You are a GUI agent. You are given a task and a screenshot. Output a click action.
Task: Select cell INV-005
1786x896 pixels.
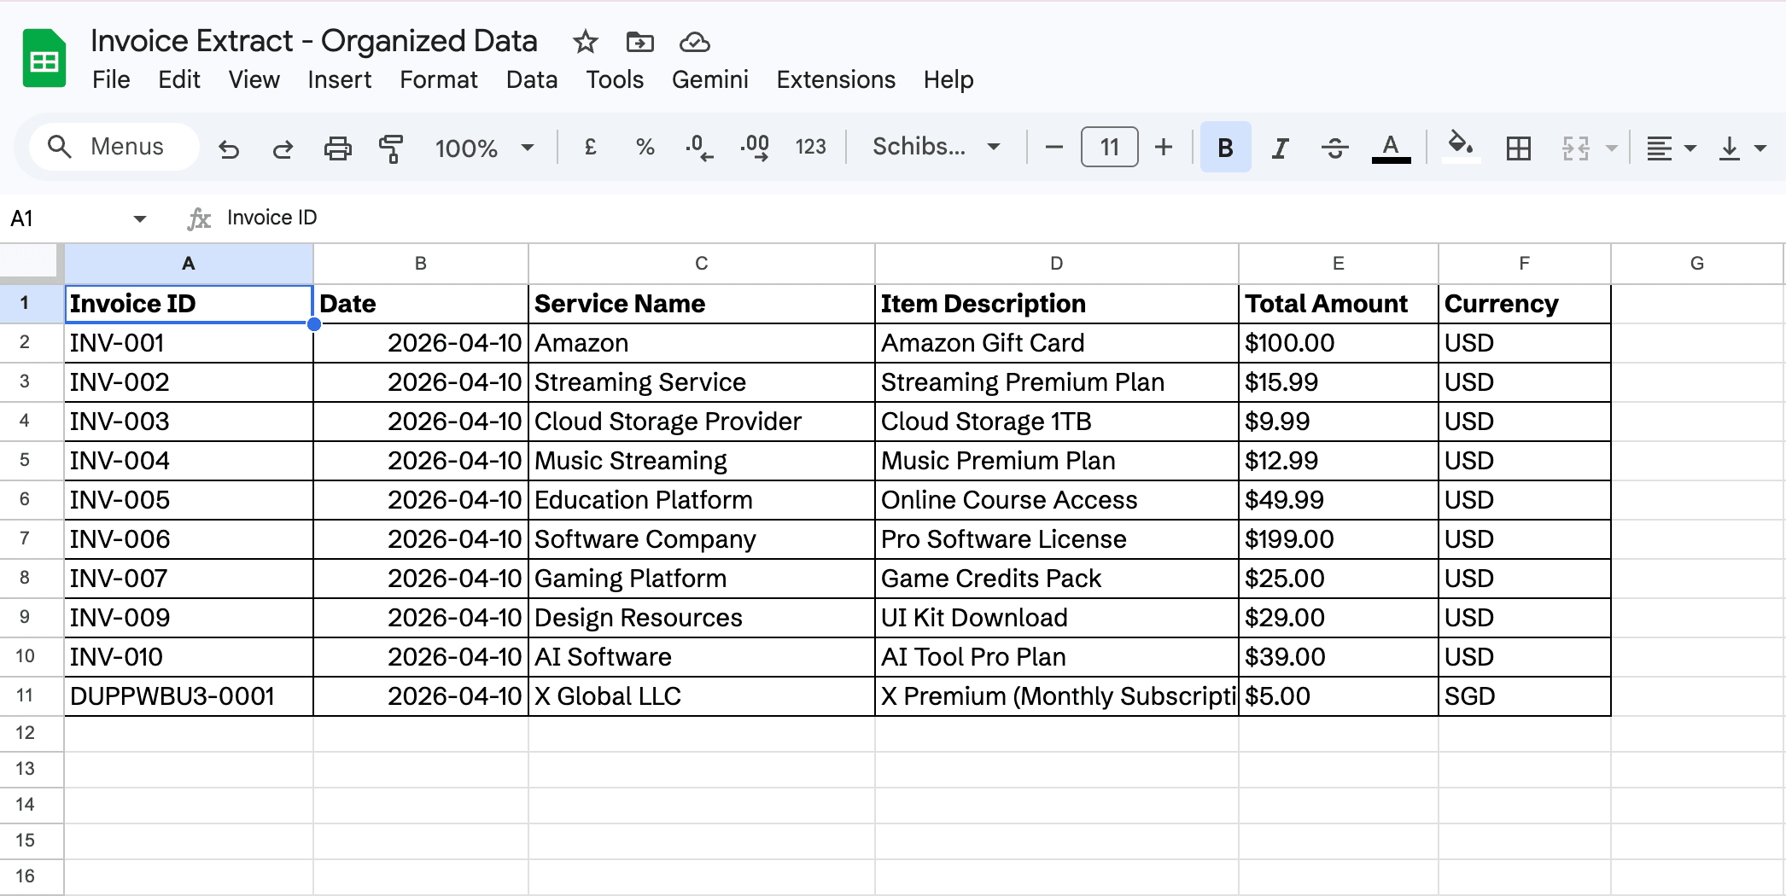click(x=189, y=500)
